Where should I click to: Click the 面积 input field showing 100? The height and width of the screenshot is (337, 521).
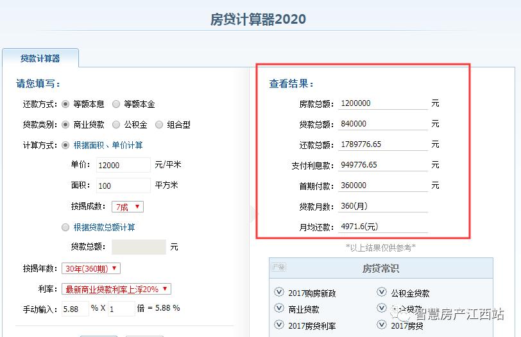click(123, 186)
